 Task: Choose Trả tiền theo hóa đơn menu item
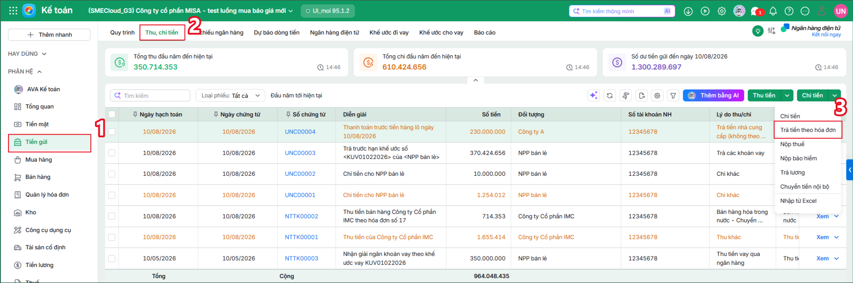[x=808, y=130]
